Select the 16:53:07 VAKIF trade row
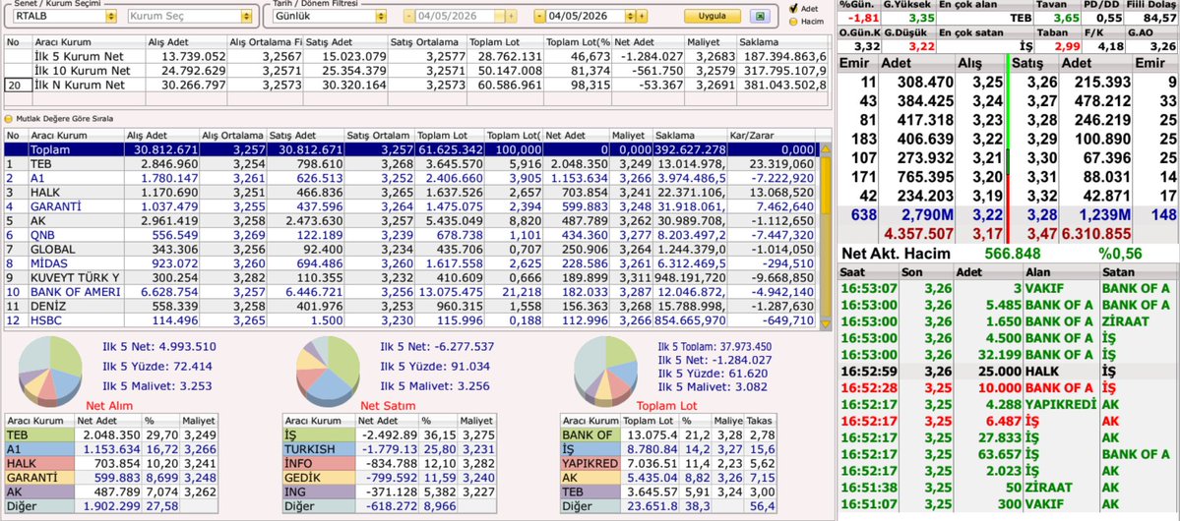Image resolution: width=1180 pixels, height=521 pixels. pyautogui.click(x=1009, y=288)
